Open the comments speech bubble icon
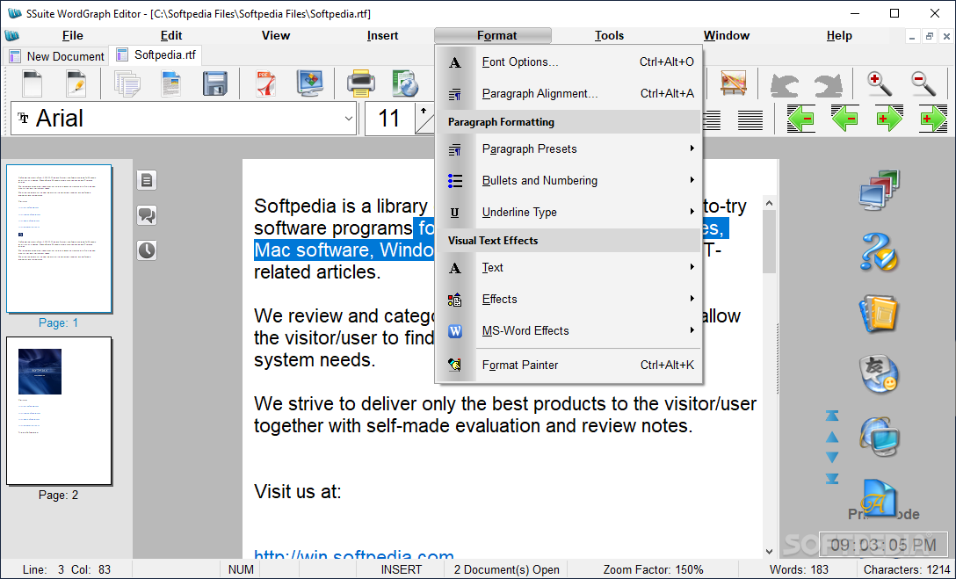956x579 pixels. [147, 215]
